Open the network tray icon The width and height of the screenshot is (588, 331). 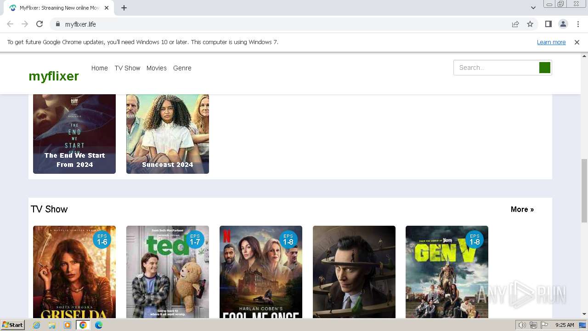click(x=533, y=325)
